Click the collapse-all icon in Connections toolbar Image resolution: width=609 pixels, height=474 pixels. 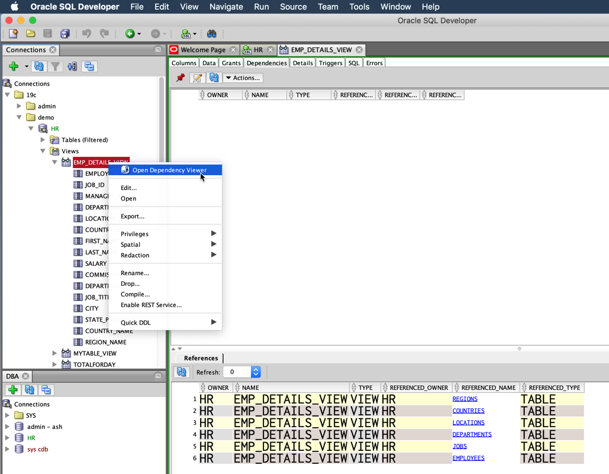[x=89, y=66]
